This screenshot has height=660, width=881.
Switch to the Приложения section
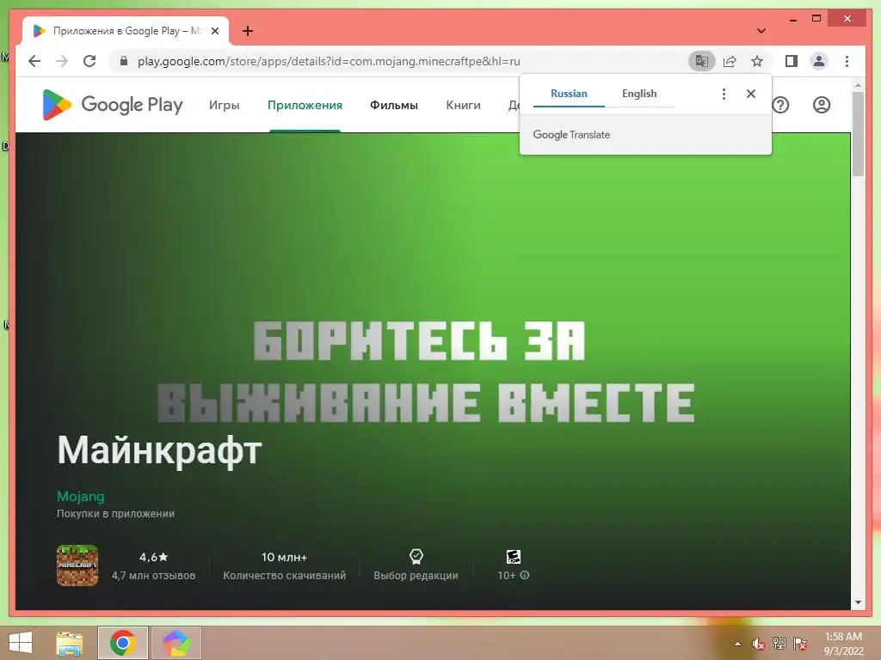click(305, 105)
